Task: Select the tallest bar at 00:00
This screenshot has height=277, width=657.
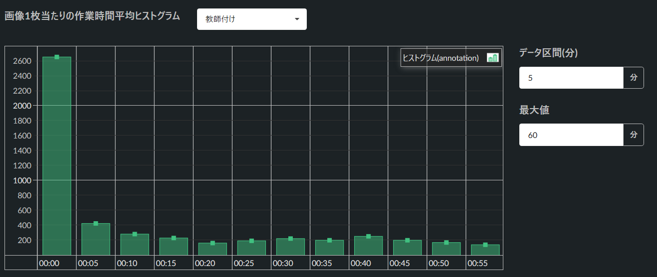Action: (x=57, y=156)
